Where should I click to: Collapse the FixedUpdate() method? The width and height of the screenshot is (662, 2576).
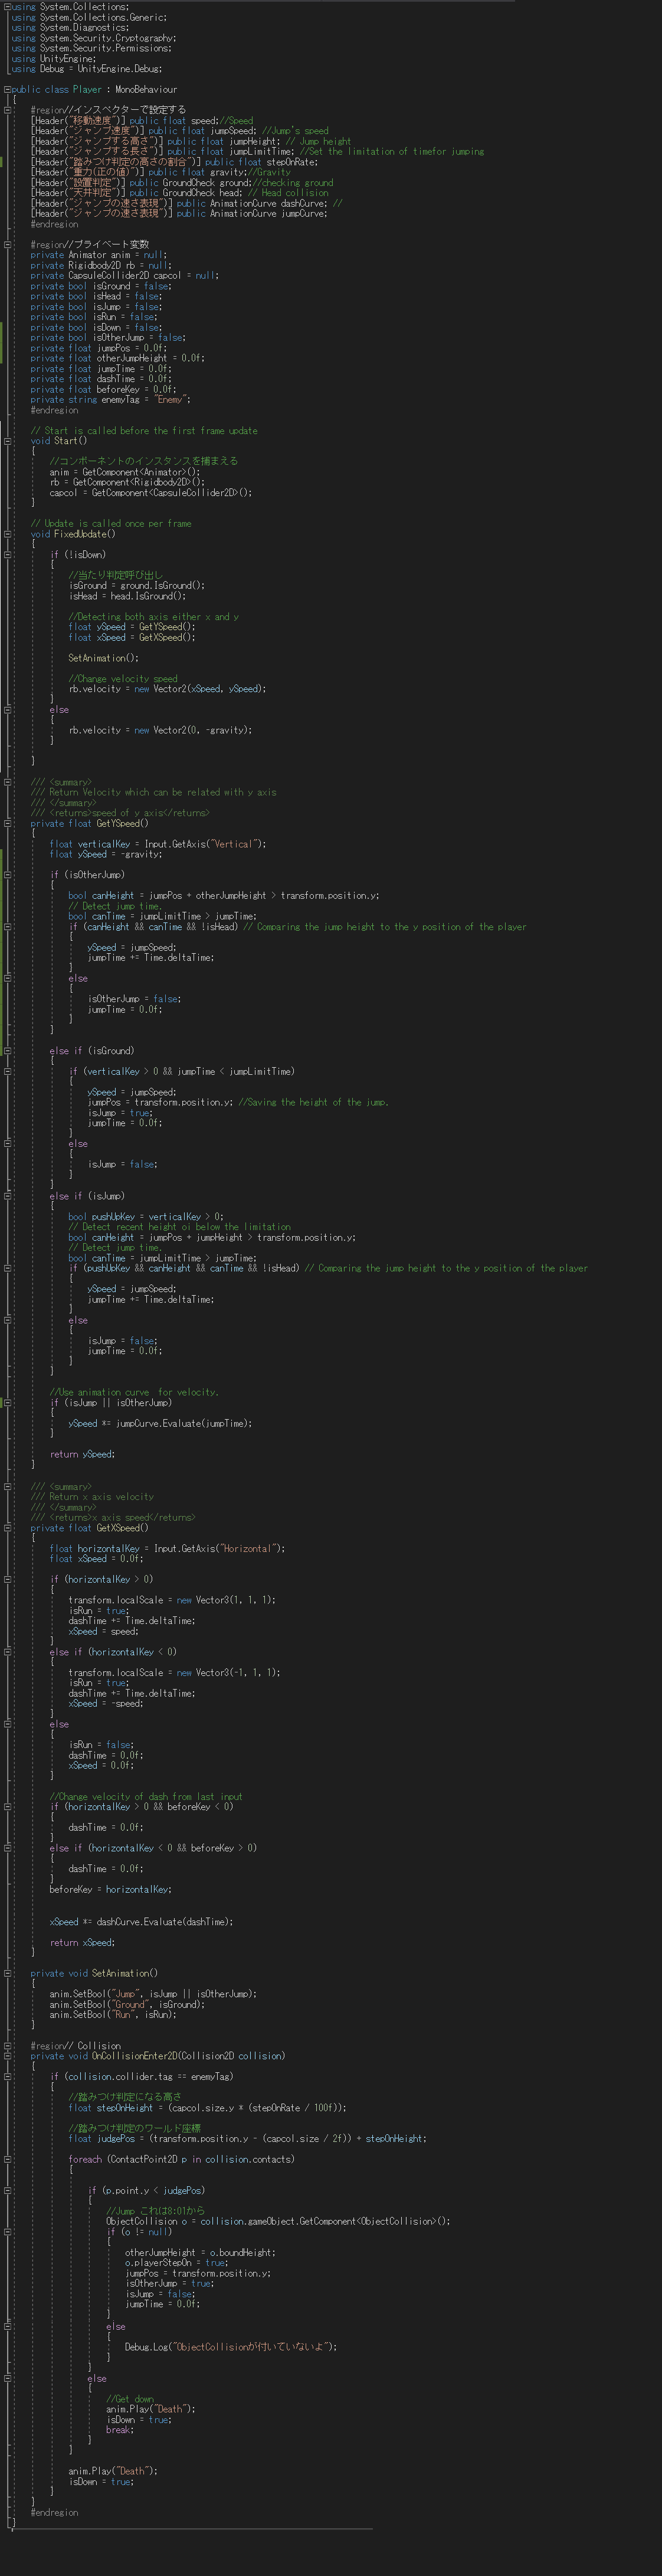click(7, 533)
